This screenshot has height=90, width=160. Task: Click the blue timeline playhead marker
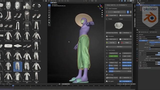click(13, 85)
